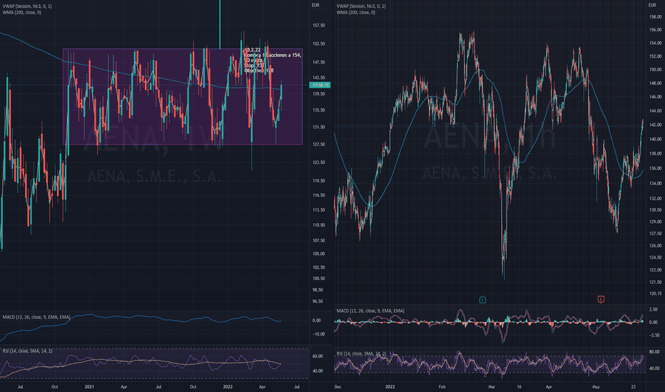Click the MACD indicator label on right chart
The height and width of the screenshot is (392, 665).
pyautogui.click(x=370, y=311)
